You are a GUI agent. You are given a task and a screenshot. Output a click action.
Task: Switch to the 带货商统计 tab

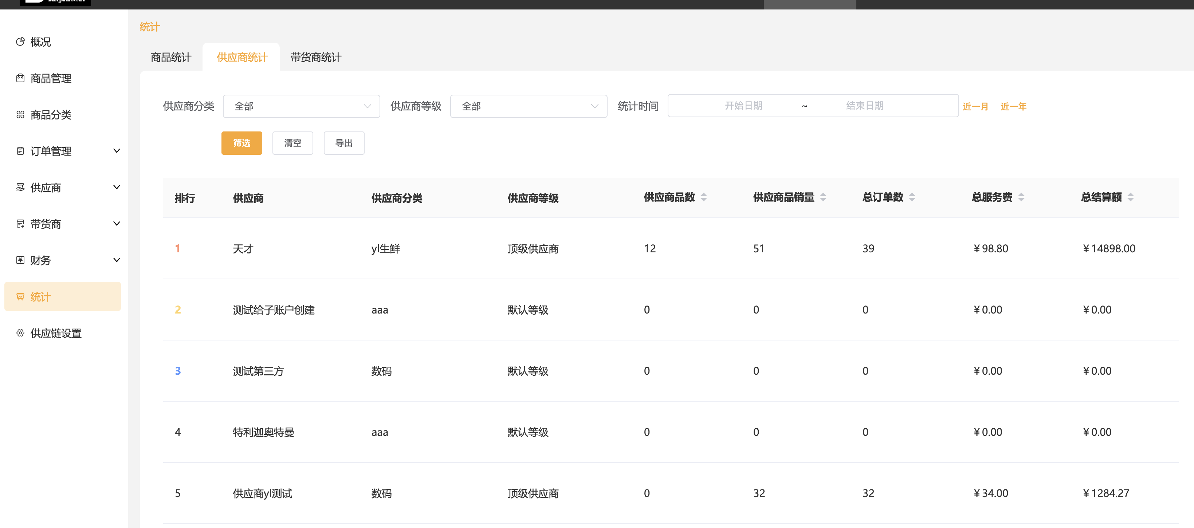(x=316, y=58)
